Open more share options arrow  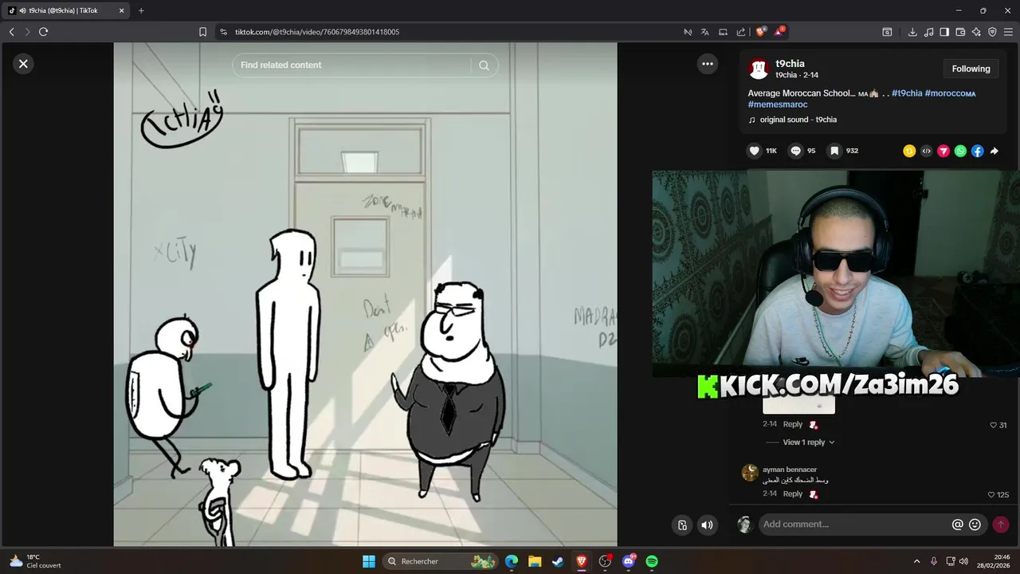994,151
